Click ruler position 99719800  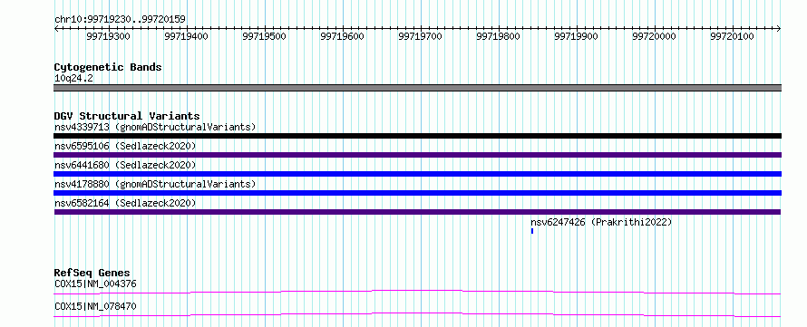coord(498,36)
